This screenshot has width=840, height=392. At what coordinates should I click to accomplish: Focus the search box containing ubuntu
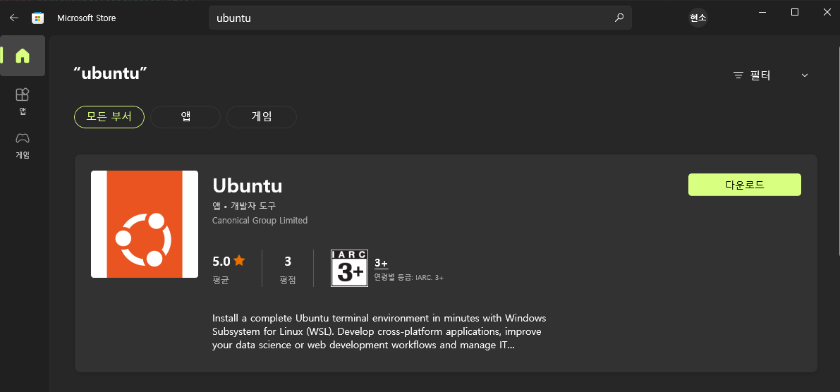(420, 18)
